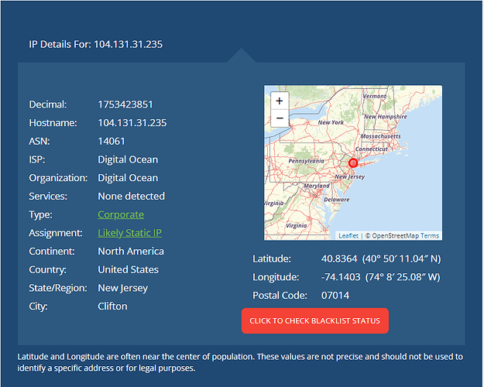Click the Massachusetts label on the map
This screenshot has width=484, height=387.
[x=380, y=136]
